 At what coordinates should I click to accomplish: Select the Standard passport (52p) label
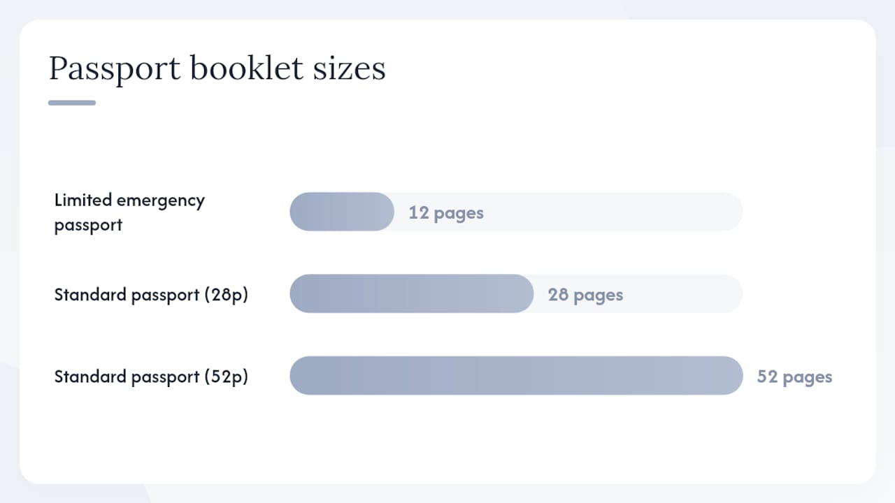click(151, 377)
